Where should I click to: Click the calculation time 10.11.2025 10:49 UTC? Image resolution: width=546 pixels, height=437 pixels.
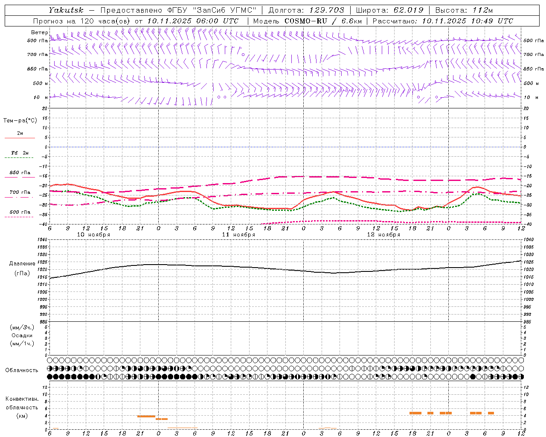pos(468,21)
